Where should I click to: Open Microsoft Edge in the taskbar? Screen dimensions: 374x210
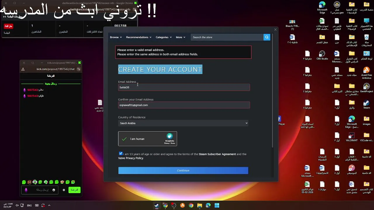point(208,205)
